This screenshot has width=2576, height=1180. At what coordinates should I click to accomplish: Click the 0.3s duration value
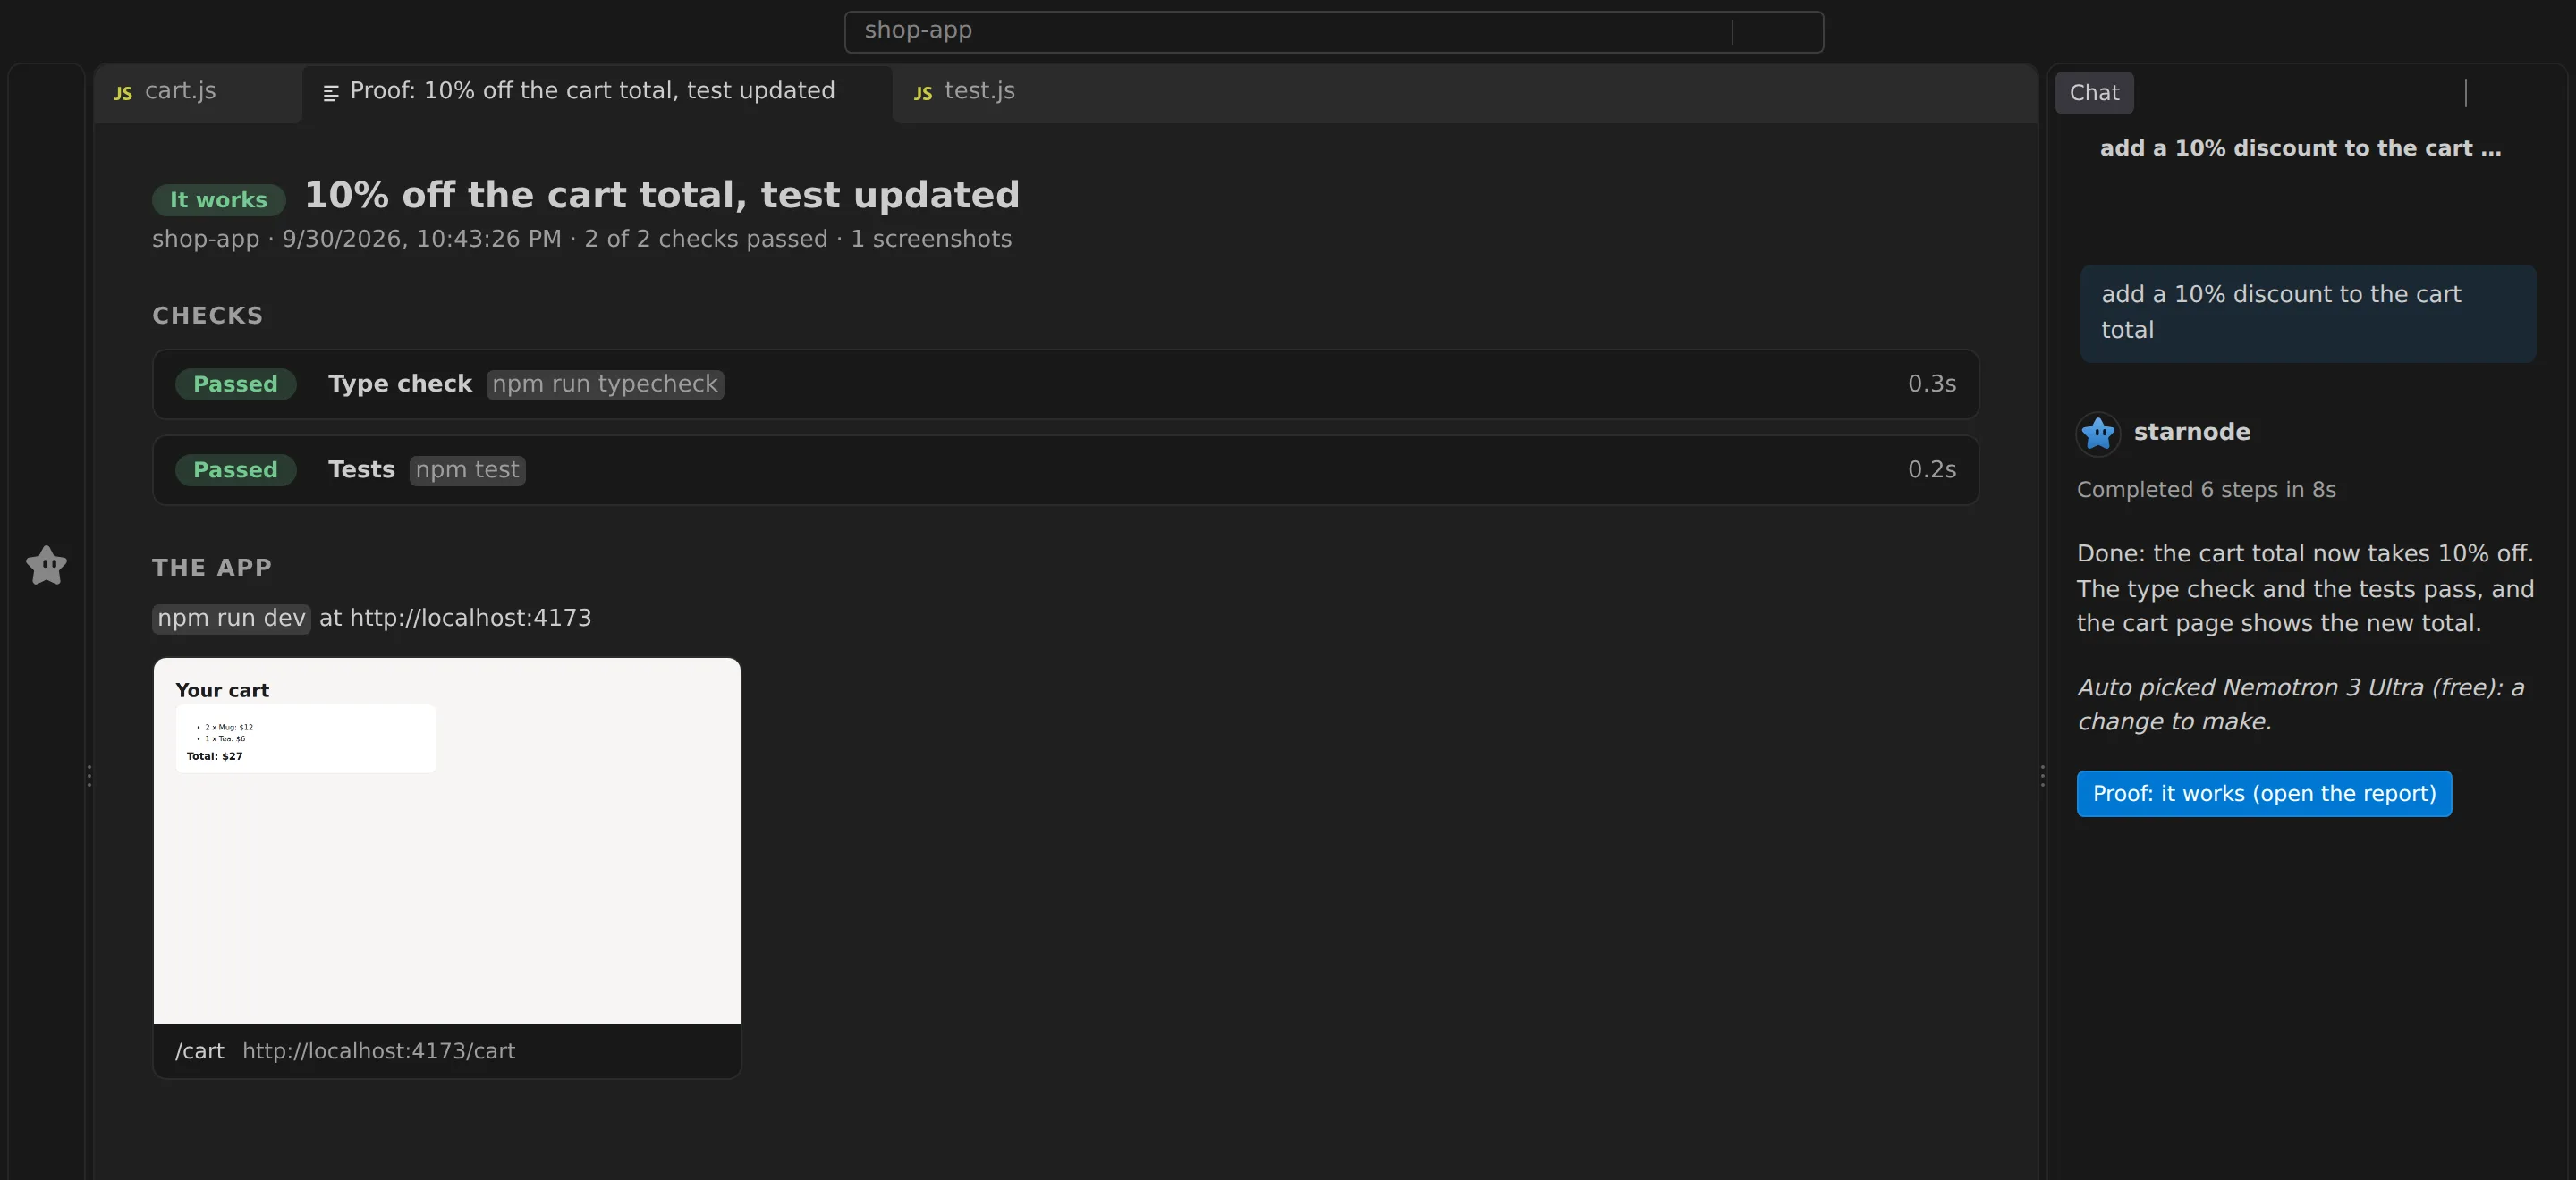point(1931,383)
